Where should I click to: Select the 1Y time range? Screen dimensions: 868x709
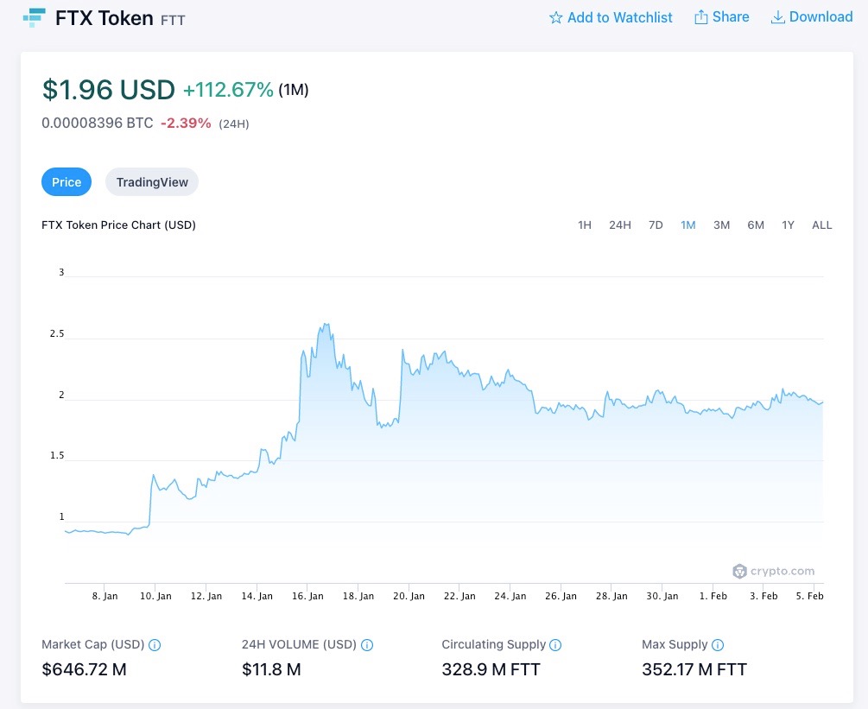[x=788, y=225]
